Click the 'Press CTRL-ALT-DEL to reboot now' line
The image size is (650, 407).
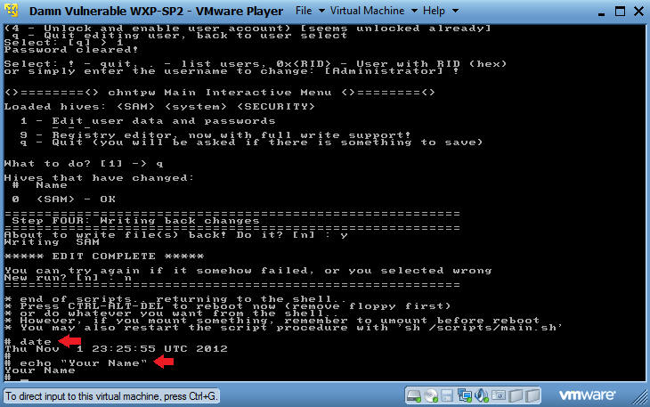pos(228,306)
